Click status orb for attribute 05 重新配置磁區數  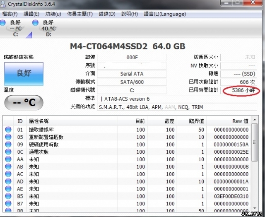[x=8, y=137]
